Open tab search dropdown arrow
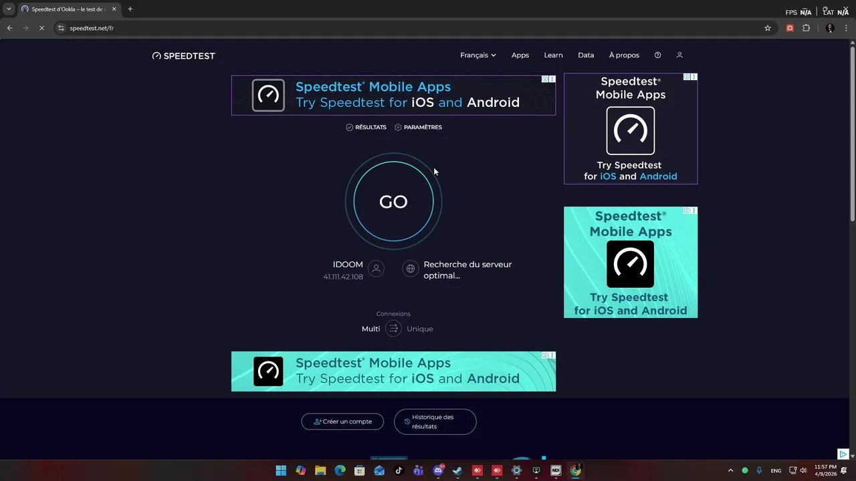Image resolution: width=856 pixels, height=481 pixels. (9, 9)
